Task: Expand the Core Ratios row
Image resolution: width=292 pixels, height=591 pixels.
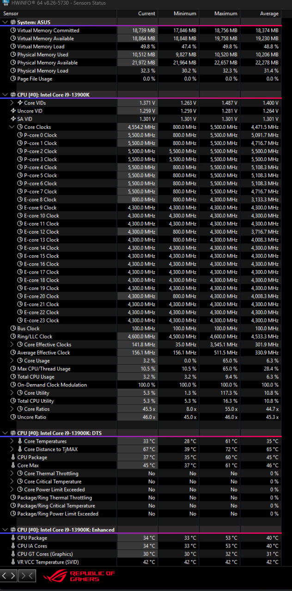Action: click(12, 409)
